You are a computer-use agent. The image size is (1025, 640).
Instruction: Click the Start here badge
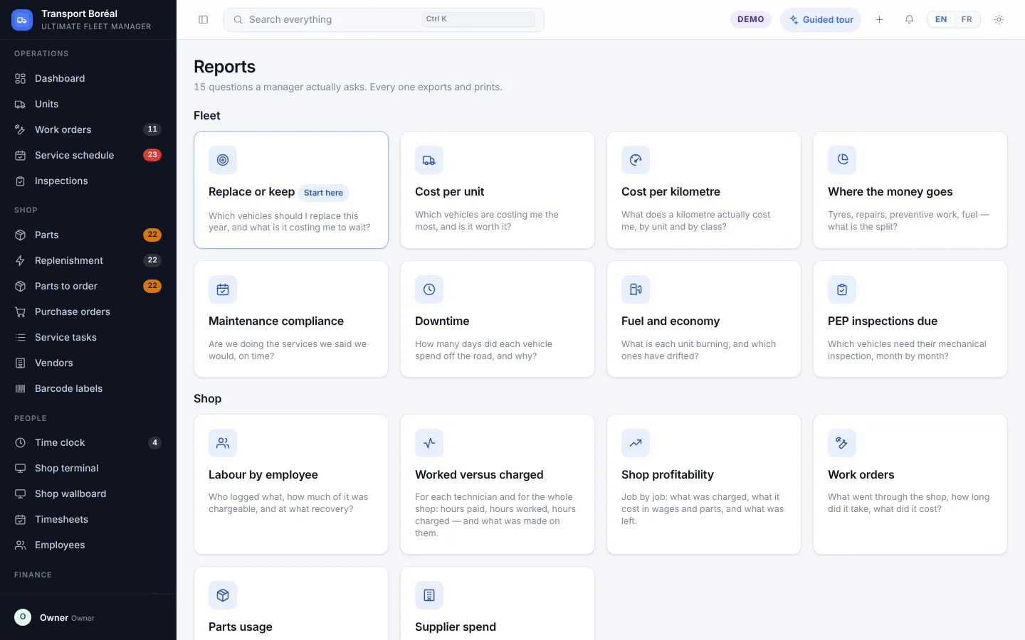323,193
